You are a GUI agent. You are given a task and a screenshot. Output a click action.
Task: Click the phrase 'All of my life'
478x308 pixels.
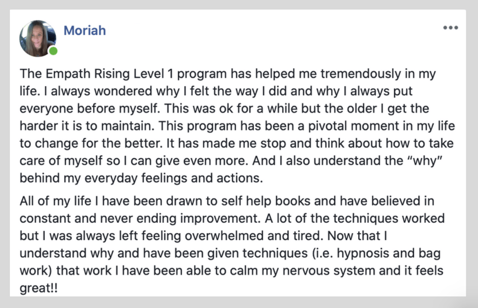(x=55, y=201)
